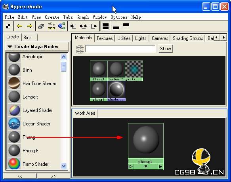
Task: Click the Blinn shader sphere icon
Action: (14, 70)
